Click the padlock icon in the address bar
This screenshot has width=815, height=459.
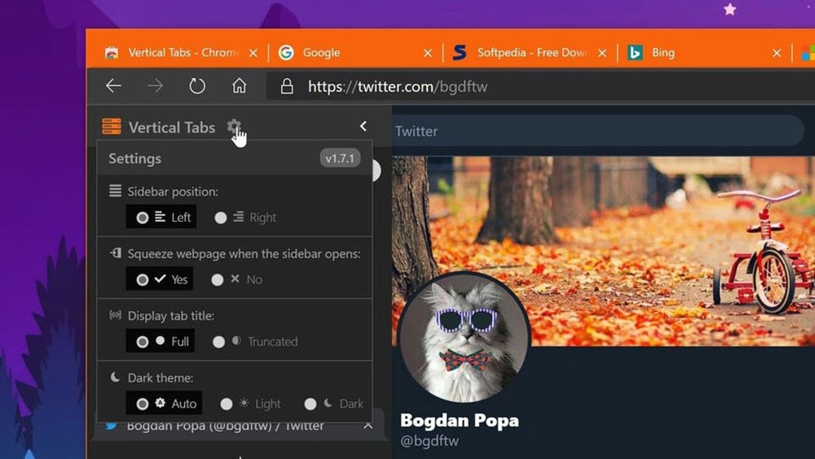point(287,86)
